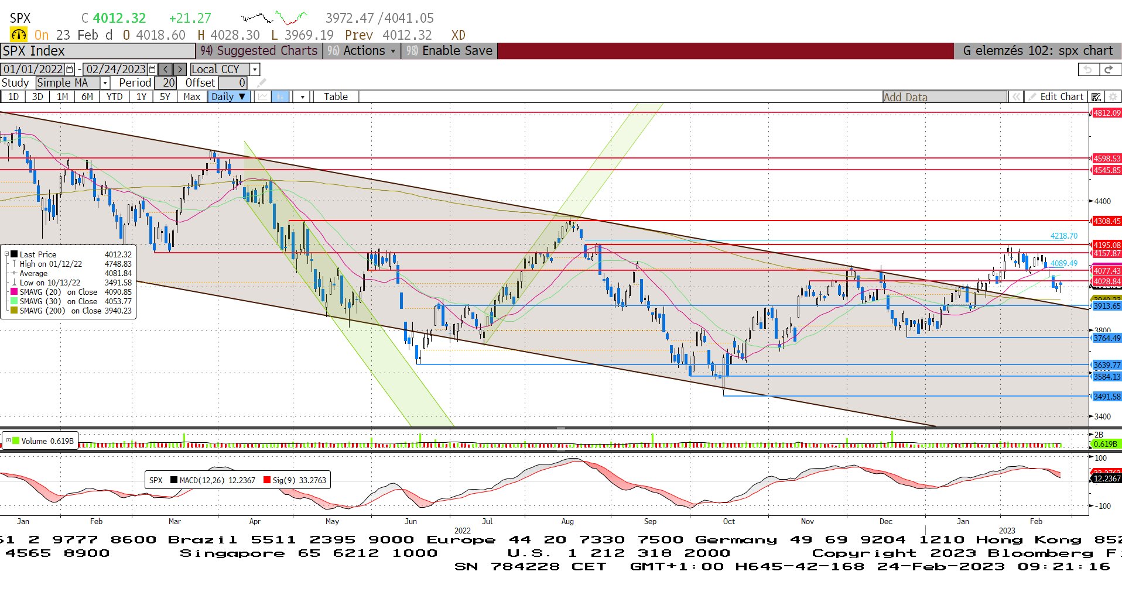
Task: Click the 4812.09 price level label
Action: 1107,113
